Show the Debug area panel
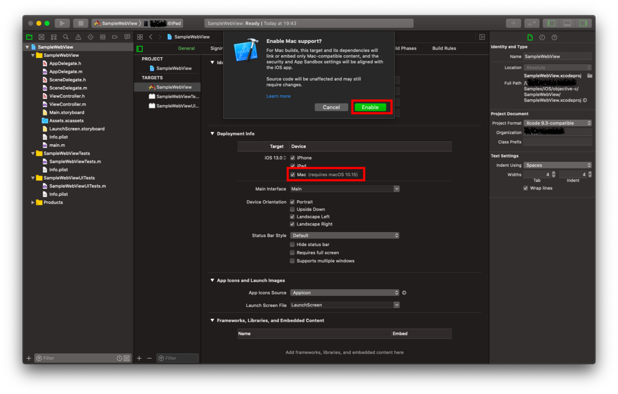 click(x=568, y=23)
